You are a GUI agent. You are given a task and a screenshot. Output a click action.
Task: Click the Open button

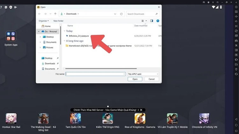point(135,79)
